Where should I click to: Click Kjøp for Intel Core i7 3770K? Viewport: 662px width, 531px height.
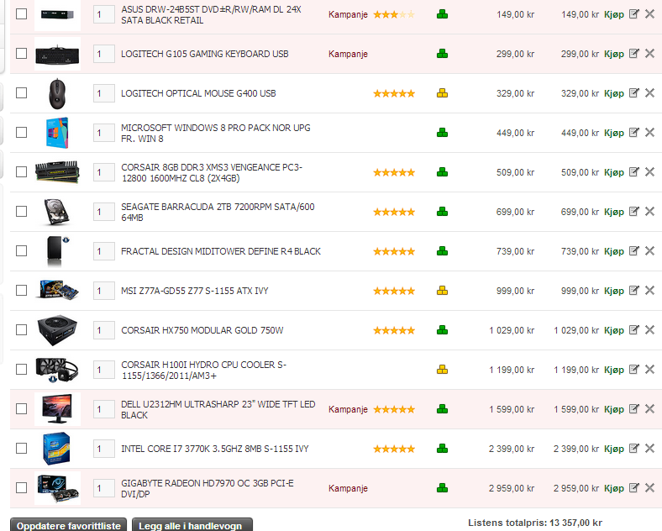pyautogui.click(x=614, y=449)
